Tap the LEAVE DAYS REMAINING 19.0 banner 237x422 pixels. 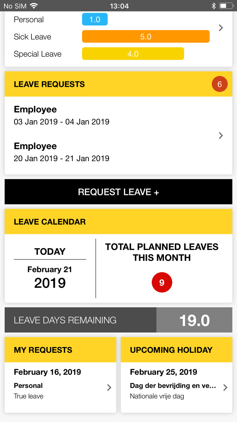[118, 320]
